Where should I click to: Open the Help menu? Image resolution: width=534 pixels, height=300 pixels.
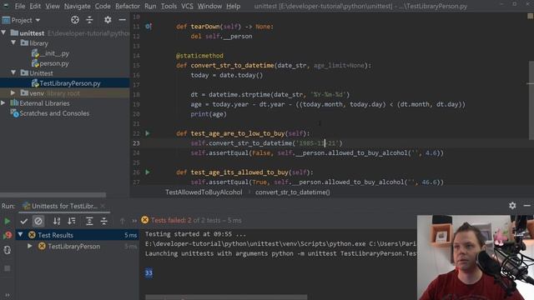click(x=233, y=6)
